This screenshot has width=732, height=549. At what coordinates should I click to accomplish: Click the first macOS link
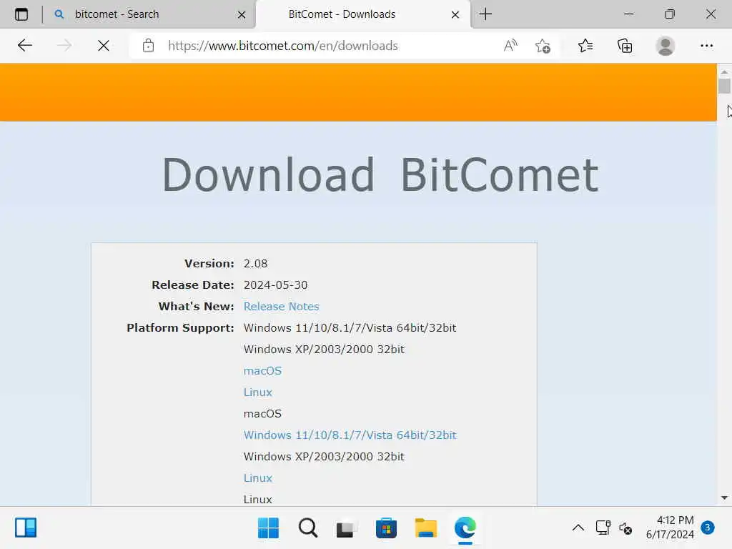point(262,371)
